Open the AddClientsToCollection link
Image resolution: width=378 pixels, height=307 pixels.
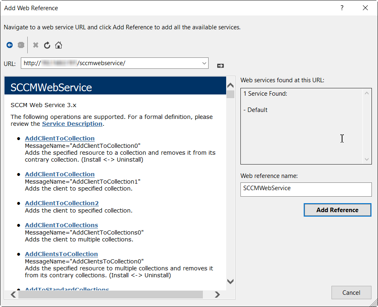pyautogui.click(x=62, y=254)
